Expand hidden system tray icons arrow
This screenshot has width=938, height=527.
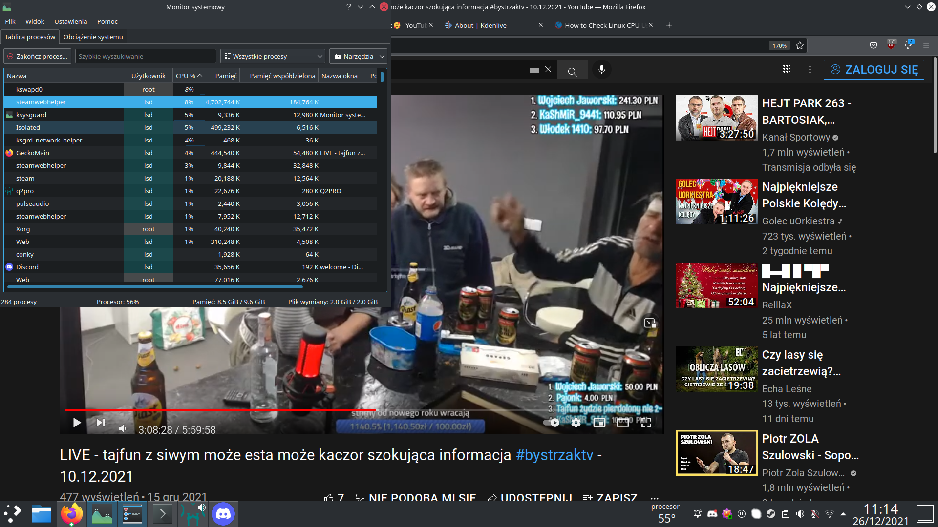click(x=843, y=514)
